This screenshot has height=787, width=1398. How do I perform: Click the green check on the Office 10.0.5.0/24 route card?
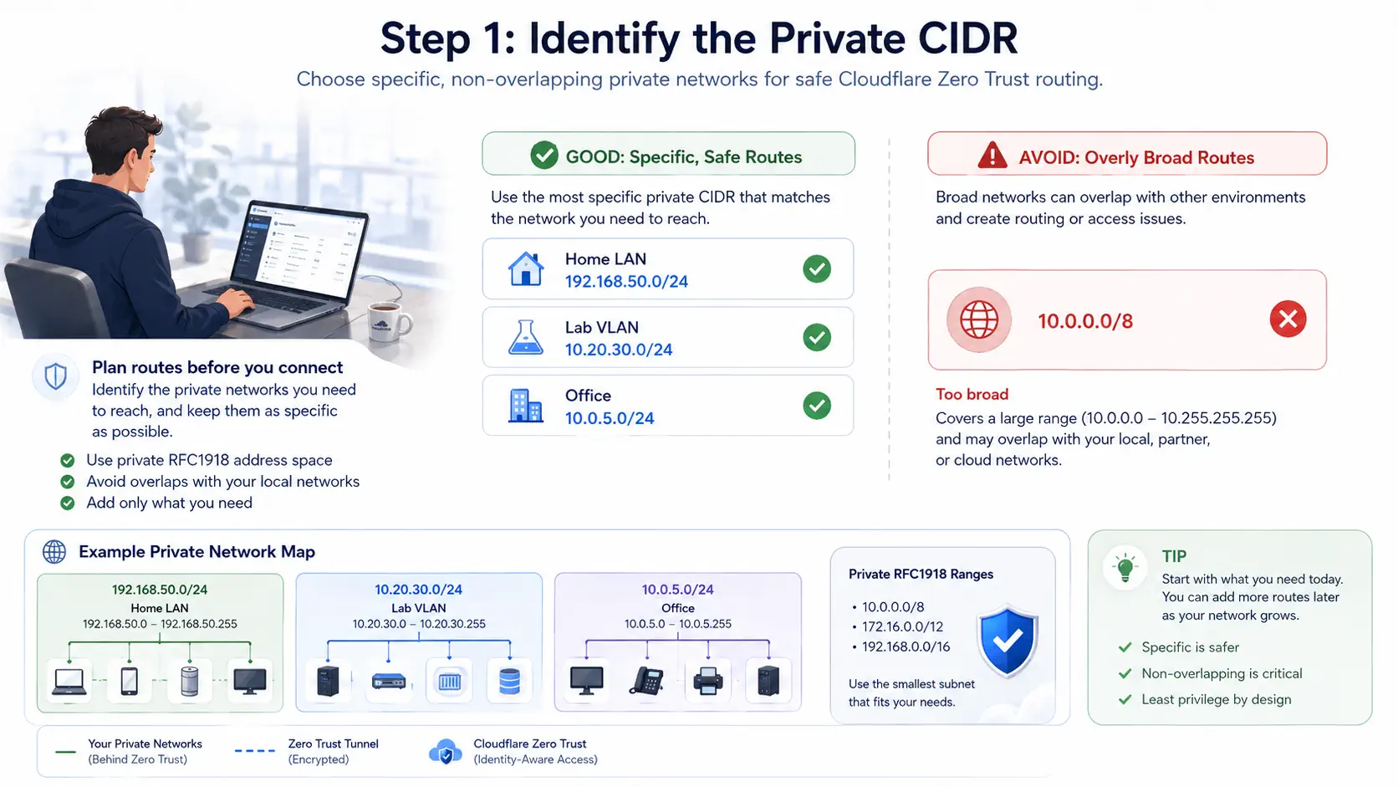(817, 406)
